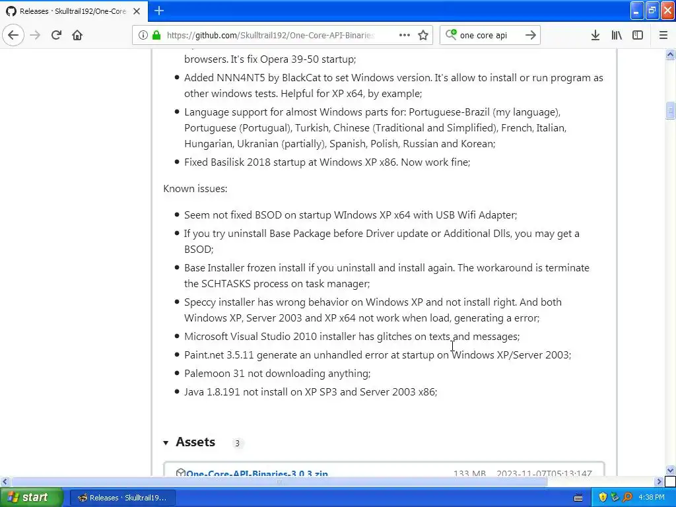Click 'Palemoon 31 not downloading anything;' item
The width and height of the screenshot is (676, 507).
pyautogui.click(x=277, y=374)
